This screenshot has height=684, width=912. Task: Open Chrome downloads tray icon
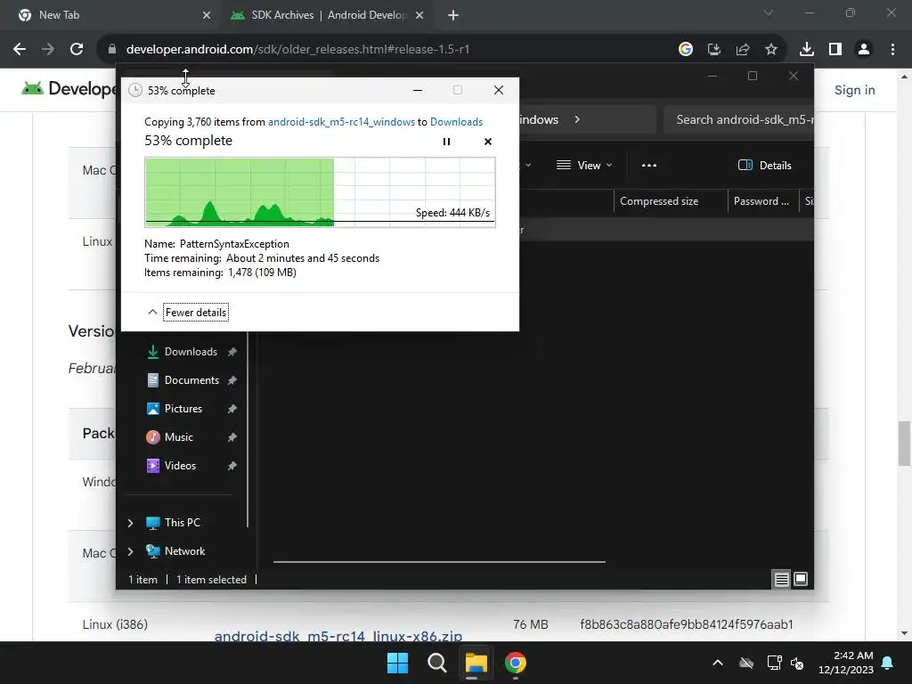807,50
